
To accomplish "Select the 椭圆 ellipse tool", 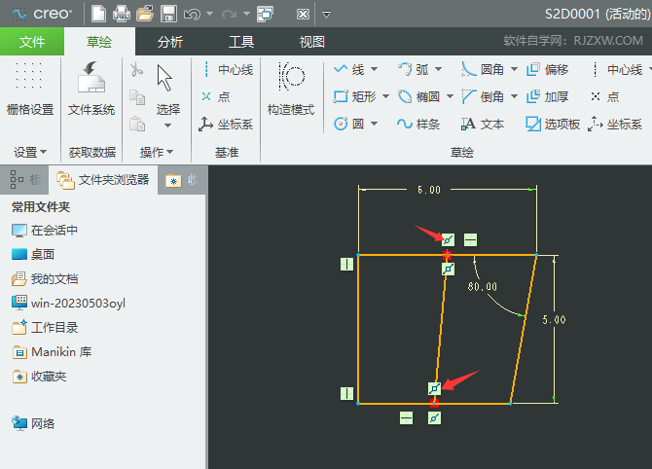I will [x=419, y=97].
